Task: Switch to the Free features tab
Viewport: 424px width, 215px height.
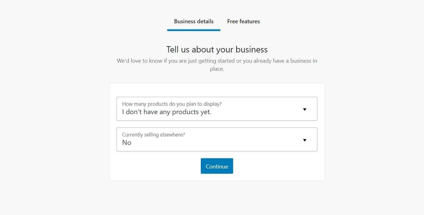Action: 243,21
